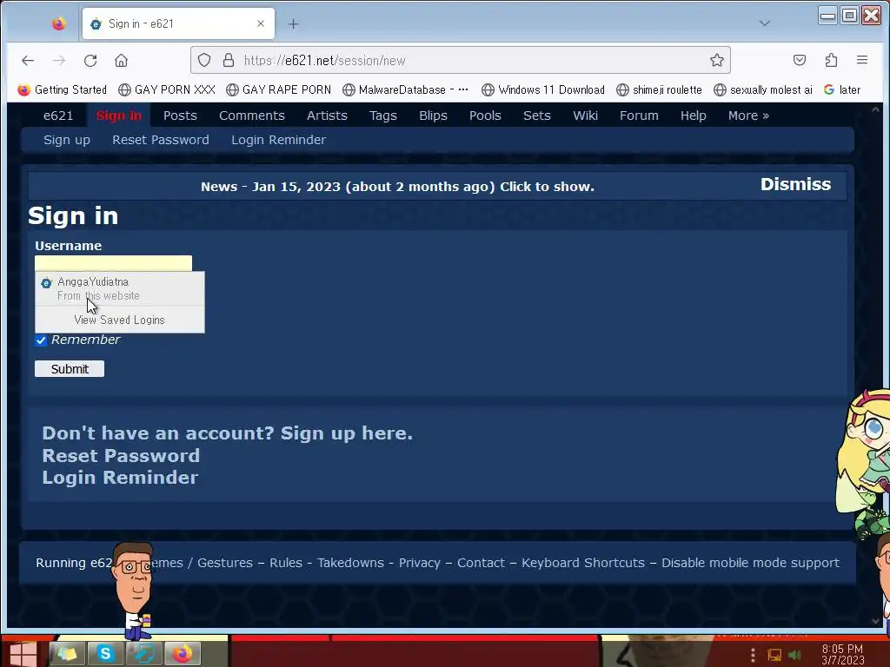Open Forum in the site navbar
Screen dimensions: 890x667
pyautogui.click(x=639, y=116)
